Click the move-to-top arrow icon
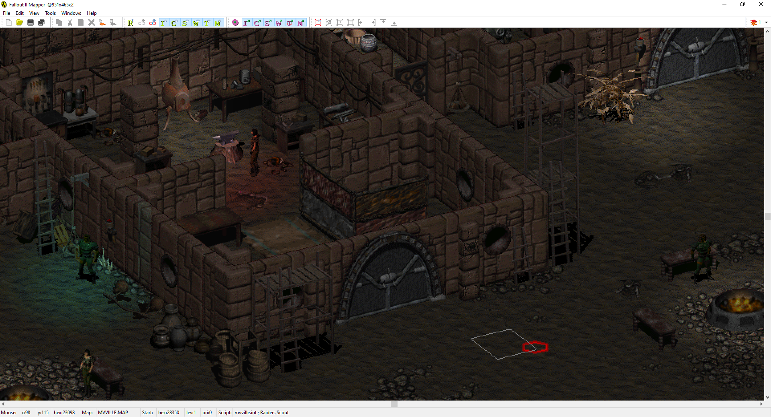 click(x=383, y=22)
